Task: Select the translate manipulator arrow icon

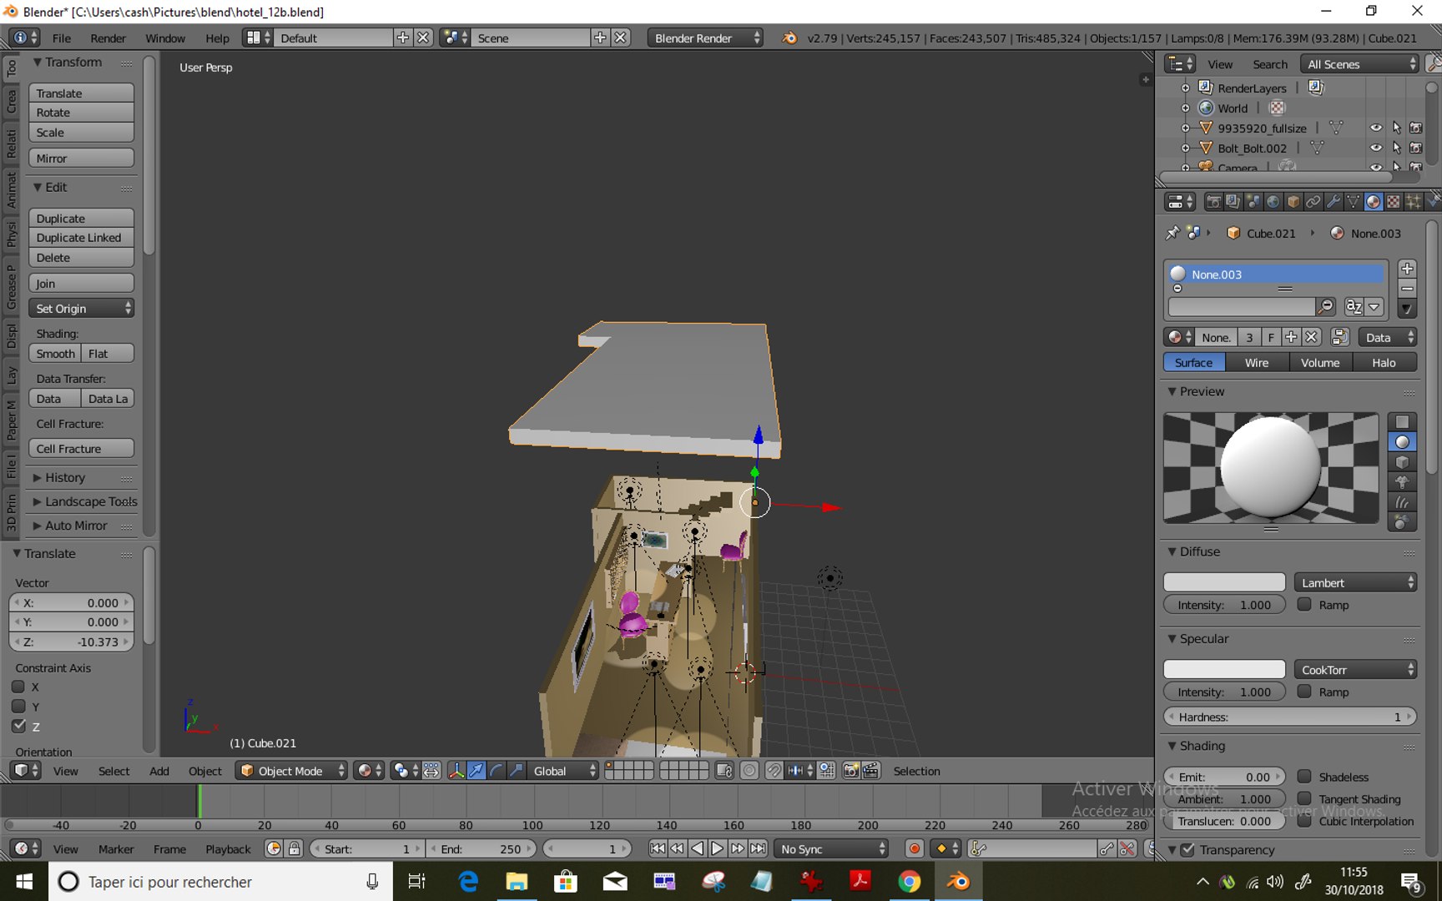Action: (x=476, y=771)
